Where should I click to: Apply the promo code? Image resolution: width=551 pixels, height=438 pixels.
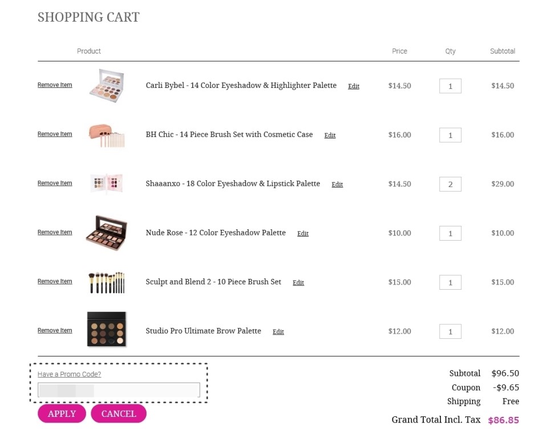(62, 414)
